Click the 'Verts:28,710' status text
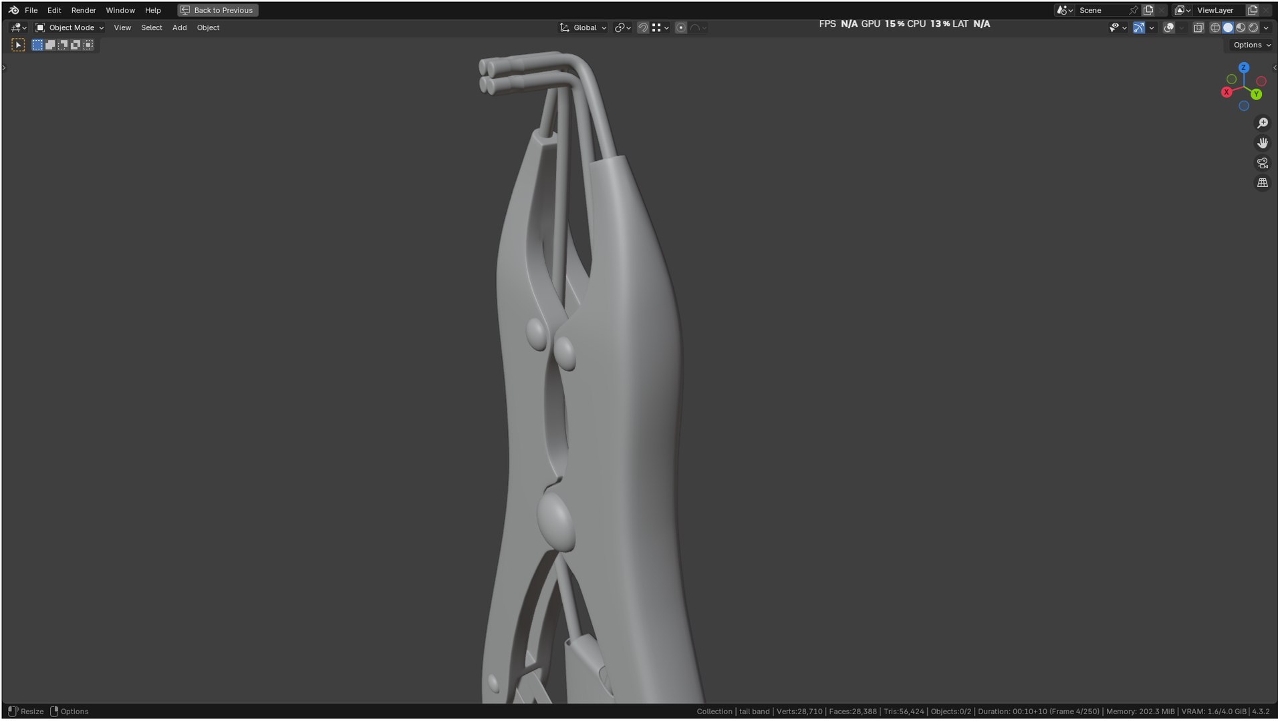 point(799,712)
